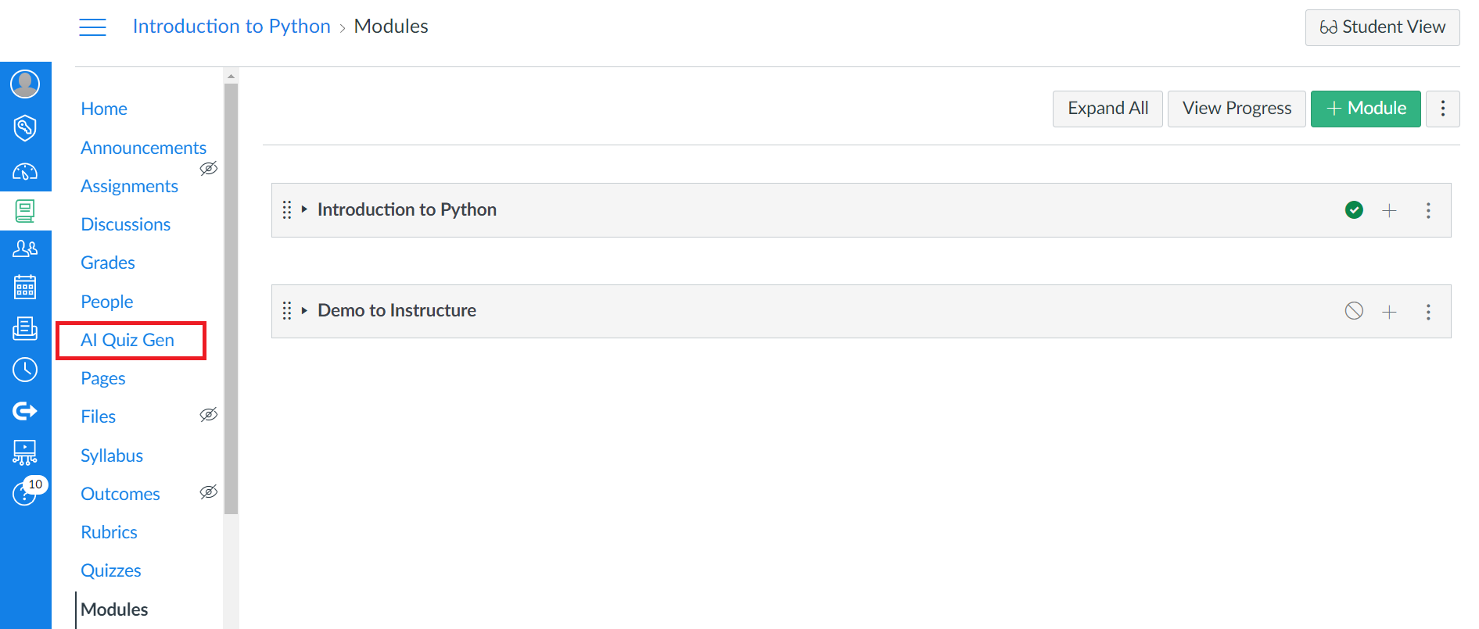
Task: Click hidden-eye icon next to Announcements
Action: pos(208,168)
